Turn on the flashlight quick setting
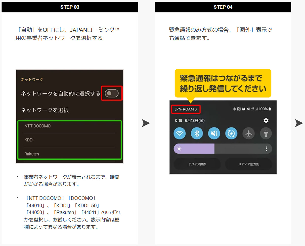The width and height of the screenshot is (305, 246). pos(266,133)
